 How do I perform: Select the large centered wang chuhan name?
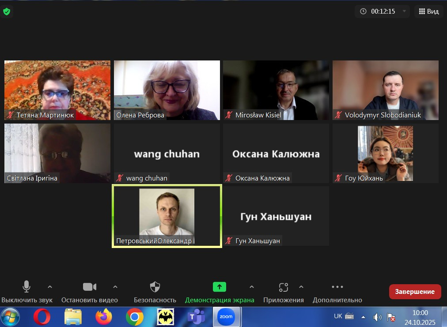(x=167, y=154)
